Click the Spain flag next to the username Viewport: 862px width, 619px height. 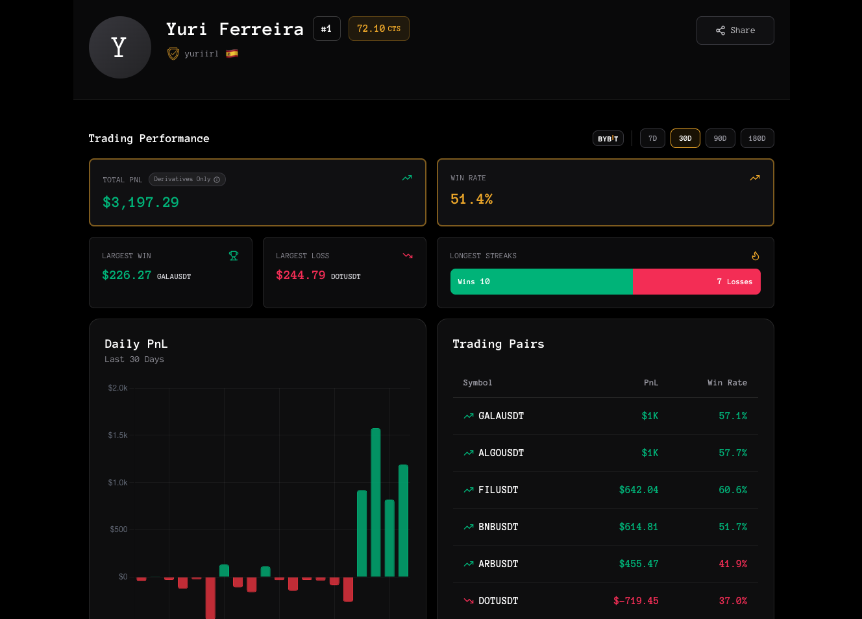click(x=232, y=53)
